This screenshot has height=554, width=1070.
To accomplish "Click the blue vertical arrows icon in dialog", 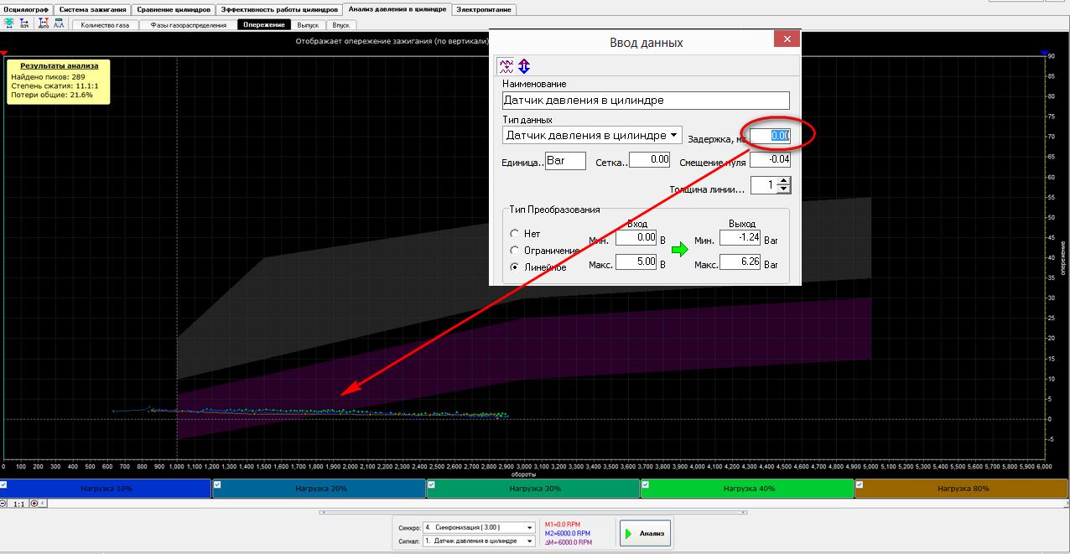I will pyautogui.click(x=523, y=65).
